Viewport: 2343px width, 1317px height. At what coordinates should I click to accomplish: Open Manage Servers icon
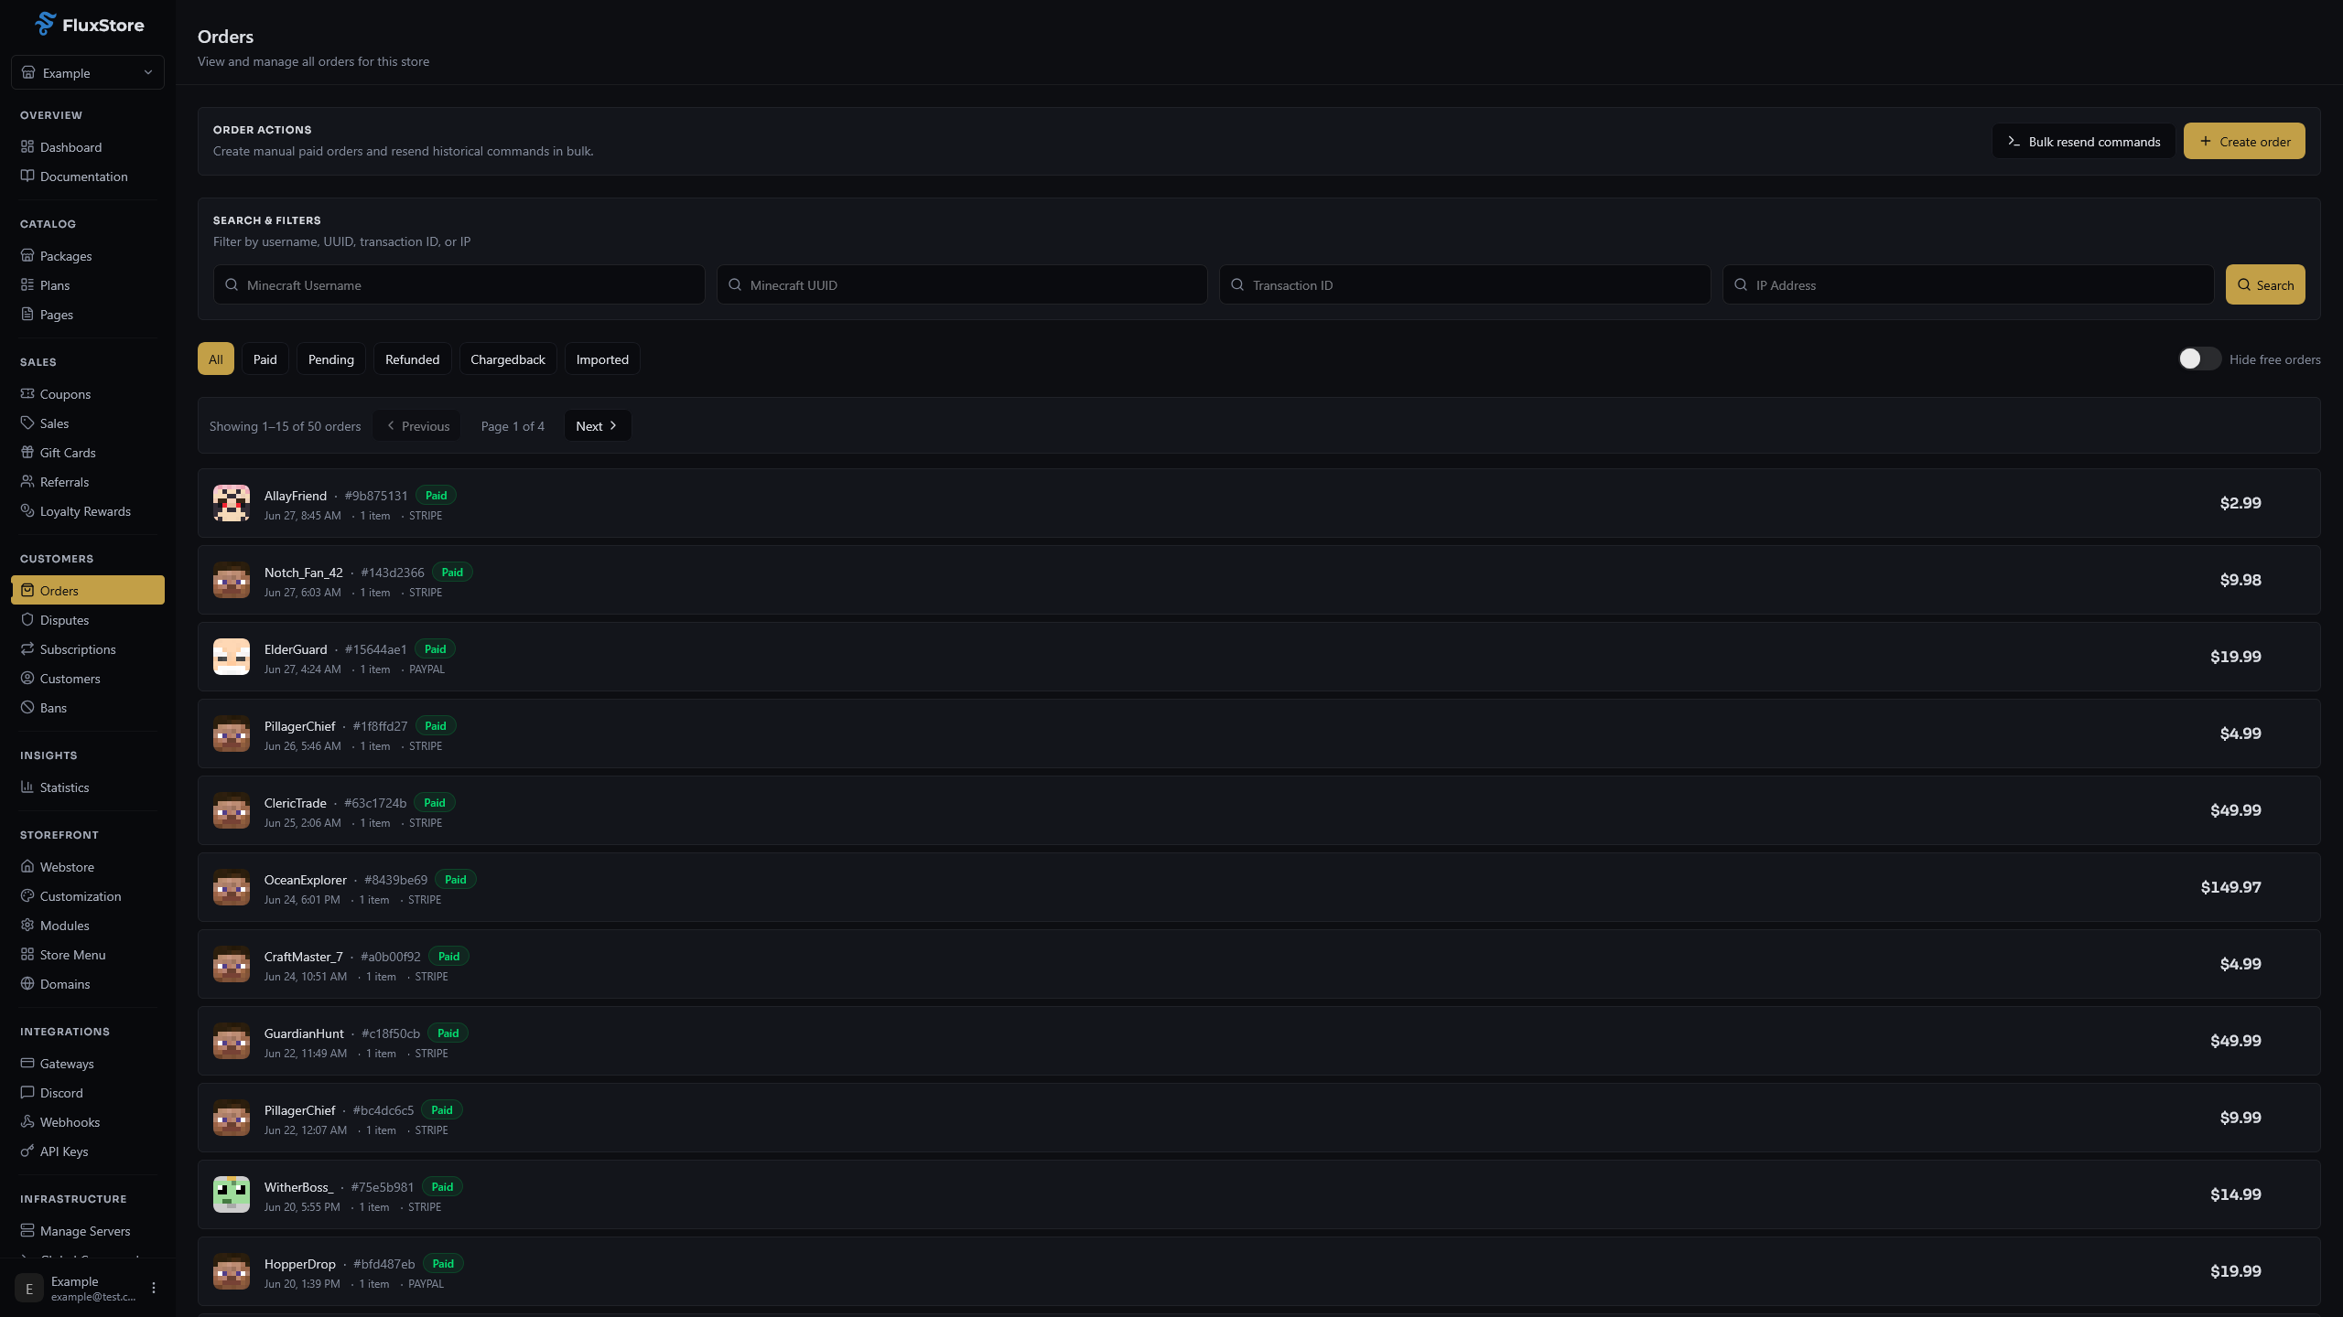tap(27, 1230)
